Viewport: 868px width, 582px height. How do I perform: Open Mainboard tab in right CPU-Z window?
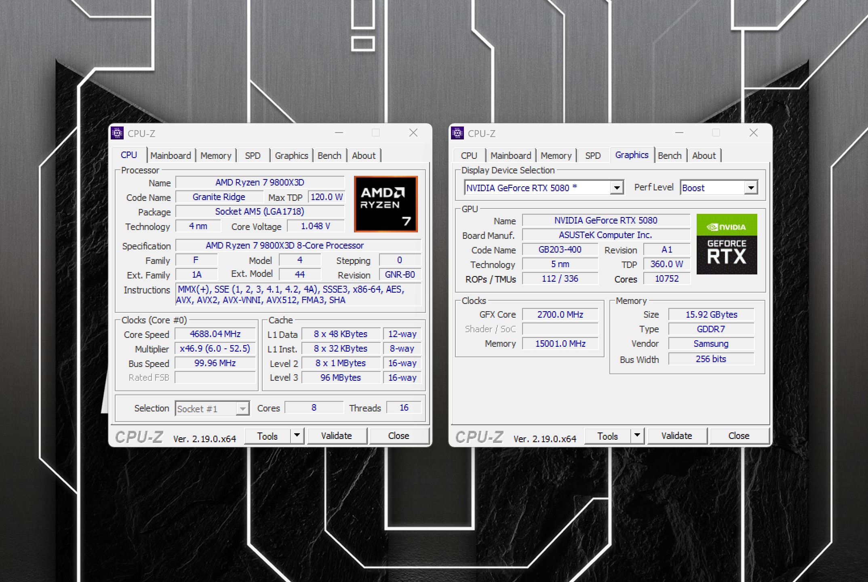(511, 156)
